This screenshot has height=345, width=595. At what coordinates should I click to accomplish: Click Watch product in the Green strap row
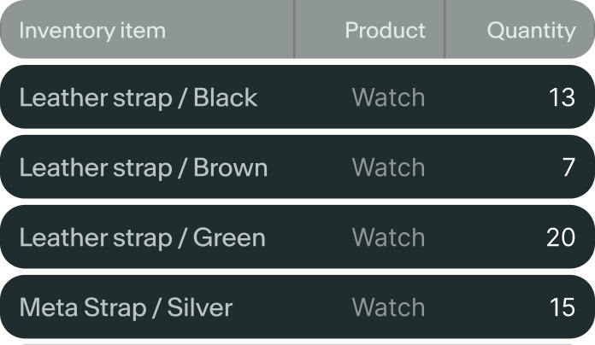(x=388, y=237)
